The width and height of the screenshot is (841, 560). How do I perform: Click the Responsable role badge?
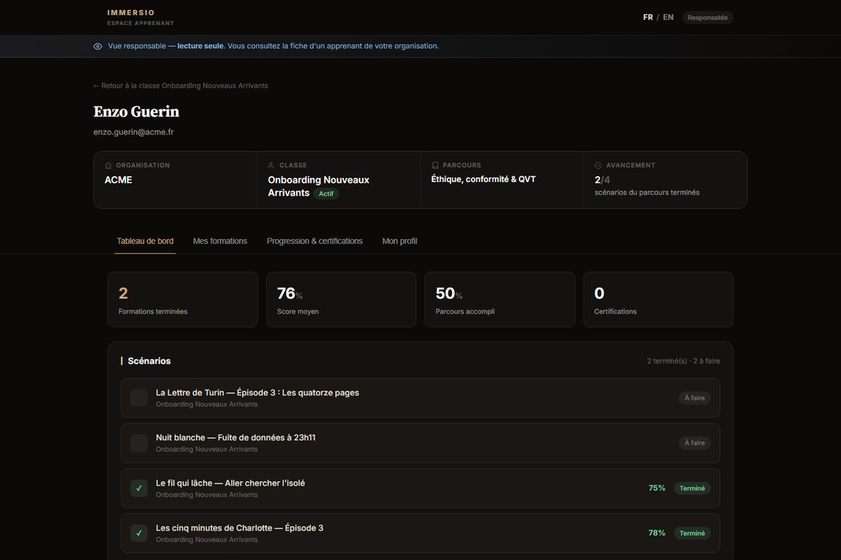[707, 18]
